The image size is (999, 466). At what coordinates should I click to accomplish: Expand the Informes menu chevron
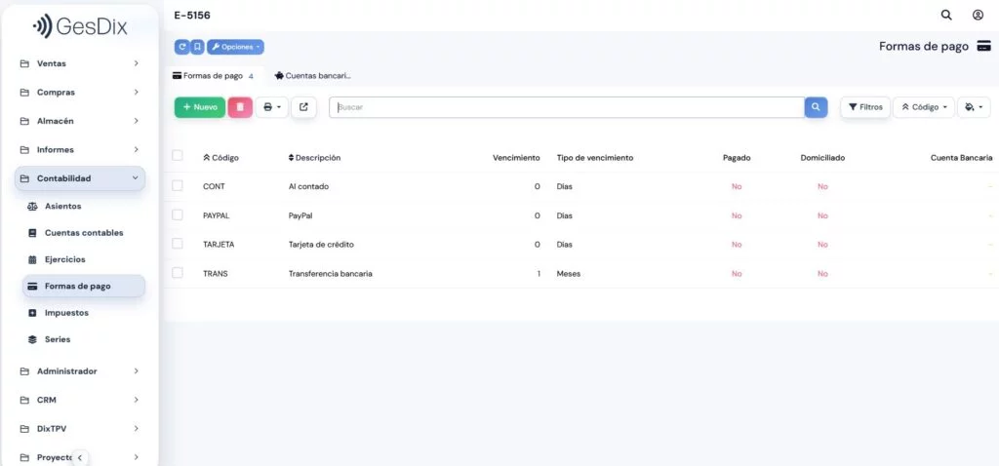pos(136,149)
